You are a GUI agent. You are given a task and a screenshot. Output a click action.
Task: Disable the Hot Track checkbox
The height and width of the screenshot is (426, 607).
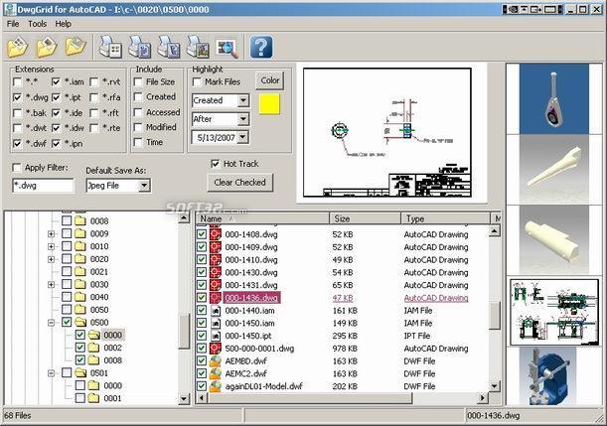point(216,164)
